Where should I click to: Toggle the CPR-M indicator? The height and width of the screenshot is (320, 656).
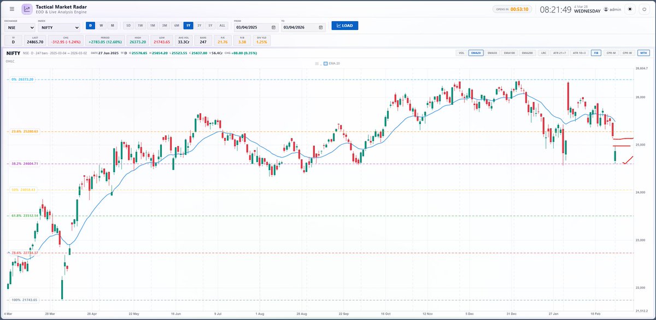[x=611, y=53]
